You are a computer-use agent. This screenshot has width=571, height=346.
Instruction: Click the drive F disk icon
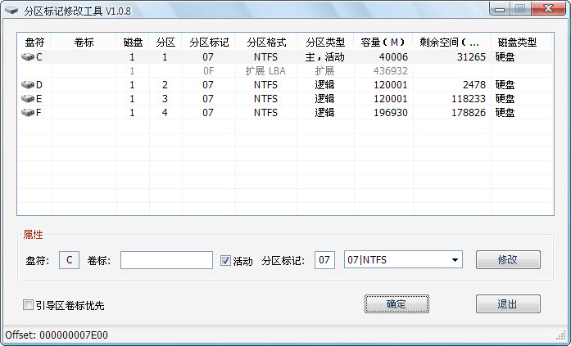coord(28,113)
